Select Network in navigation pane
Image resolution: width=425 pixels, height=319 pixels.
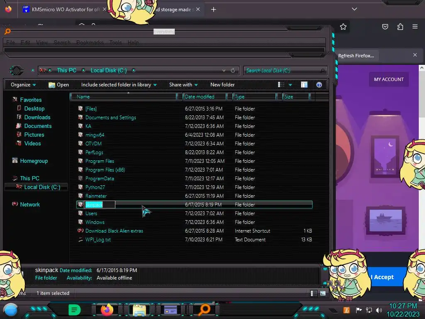(30, 204)
